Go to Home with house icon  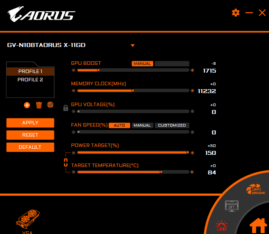point(258,226)
